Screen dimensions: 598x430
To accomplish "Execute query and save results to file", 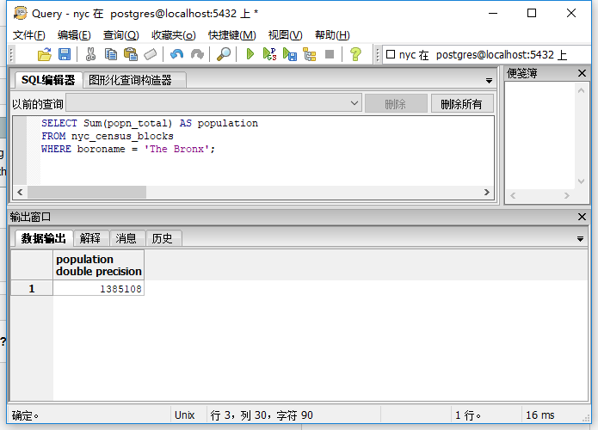I will (x=290, y=54).
